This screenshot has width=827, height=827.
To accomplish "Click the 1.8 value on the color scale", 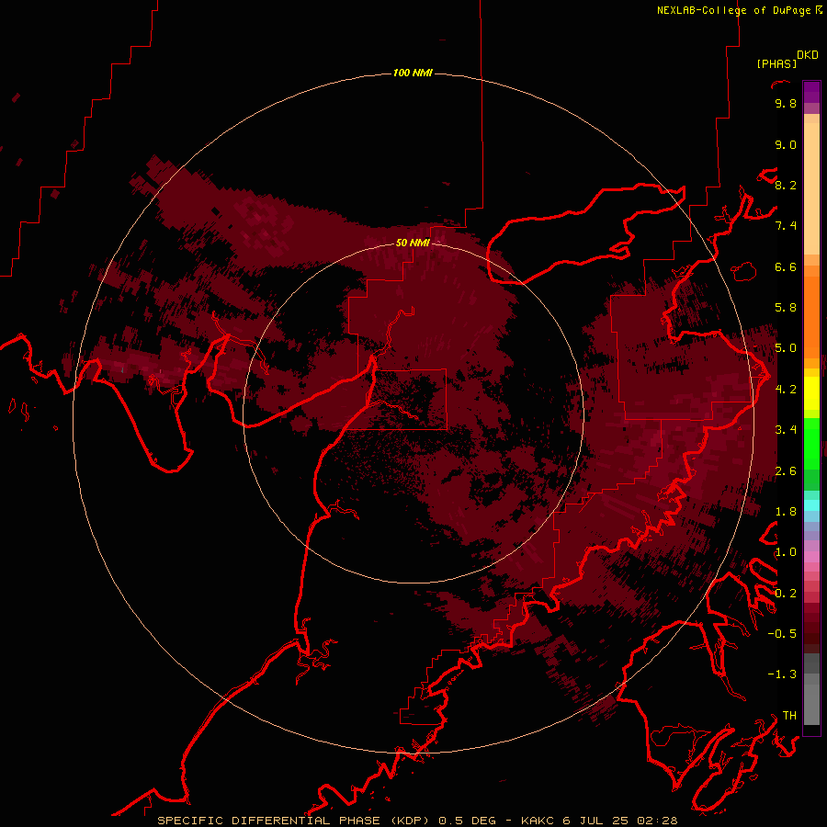I will [786, 512].
